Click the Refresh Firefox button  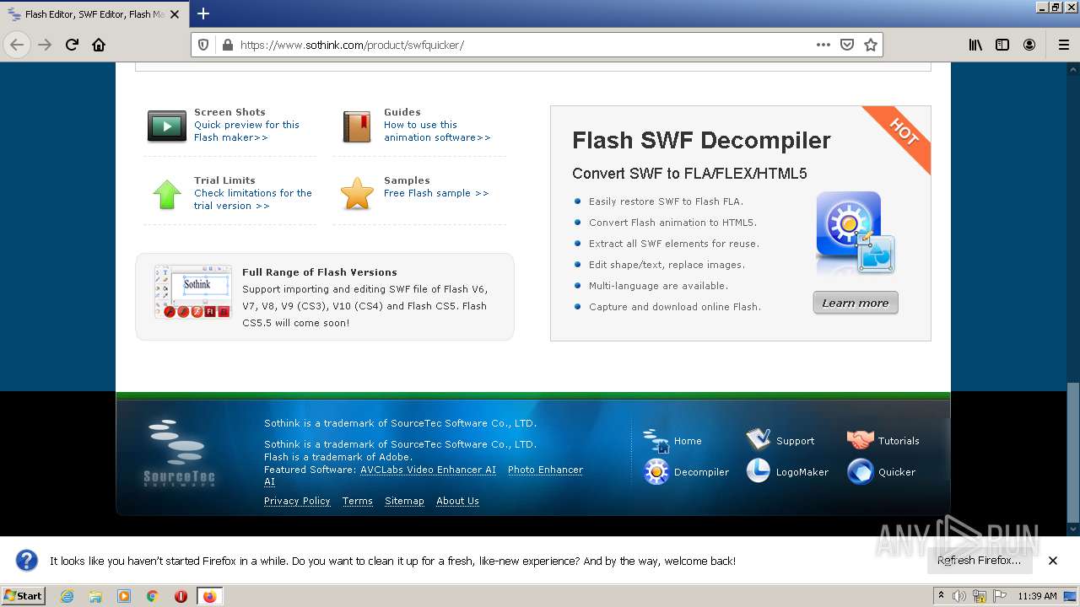(979, 560)
